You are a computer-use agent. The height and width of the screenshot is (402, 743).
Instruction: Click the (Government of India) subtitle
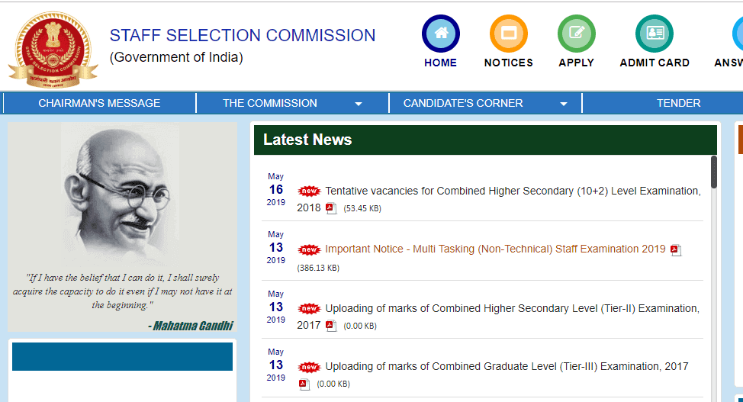176,57
